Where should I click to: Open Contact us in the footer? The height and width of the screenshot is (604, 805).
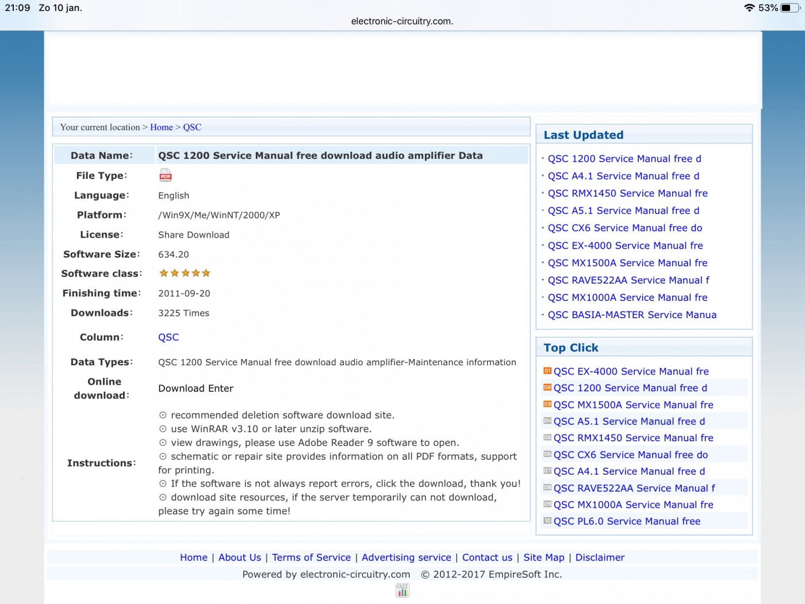pyautogui.click(x=487, y=557)
